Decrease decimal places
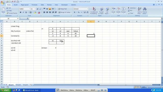Viewport: 163px width, 92px height. click(87, 12)
